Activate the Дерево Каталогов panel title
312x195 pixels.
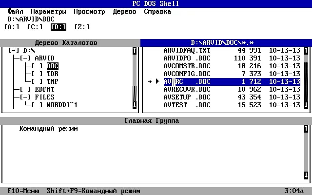coord(66,42)
